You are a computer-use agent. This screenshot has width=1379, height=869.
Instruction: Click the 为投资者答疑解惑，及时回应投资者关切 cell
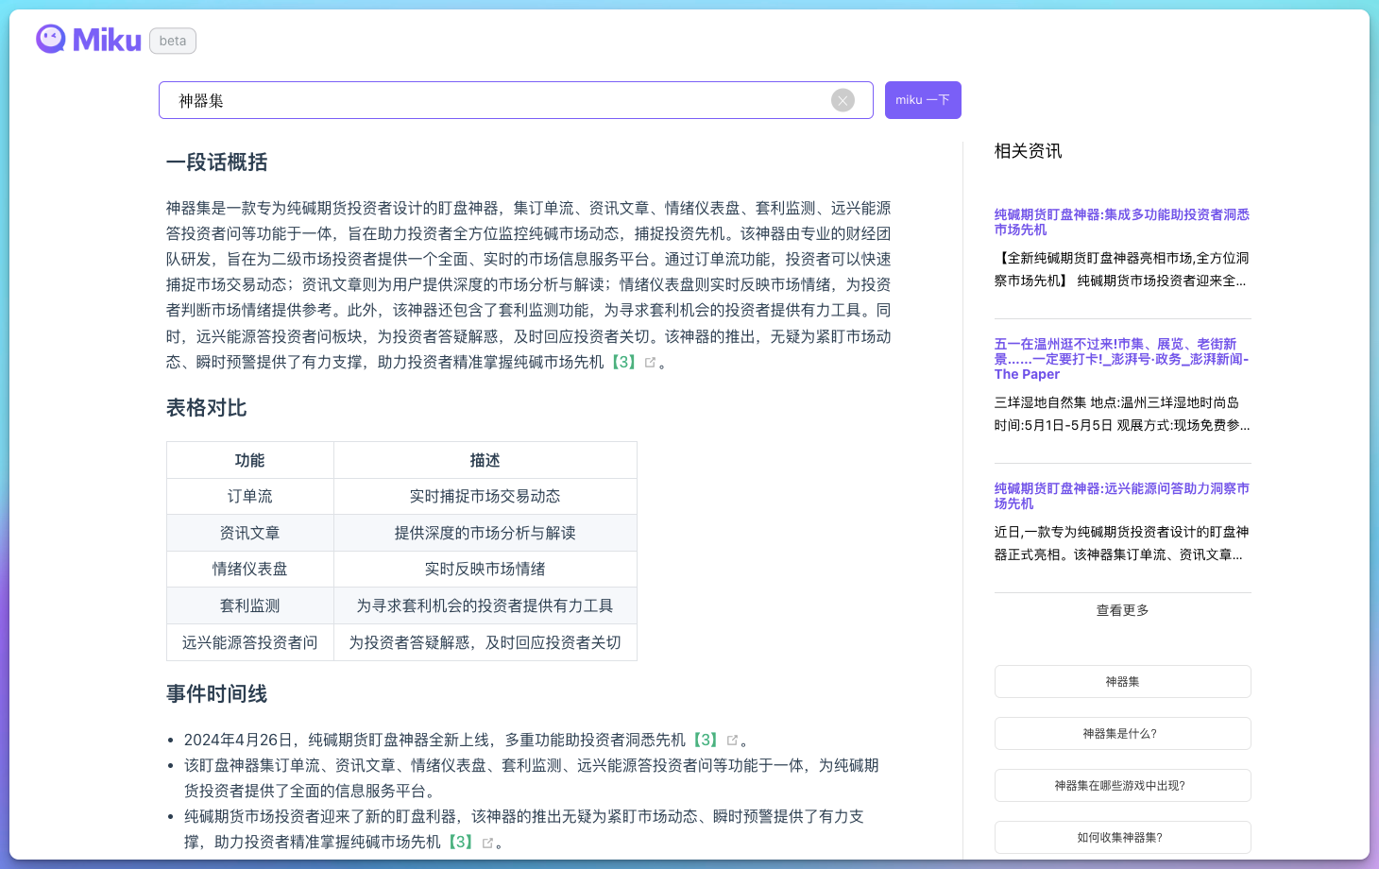[485, 642]
